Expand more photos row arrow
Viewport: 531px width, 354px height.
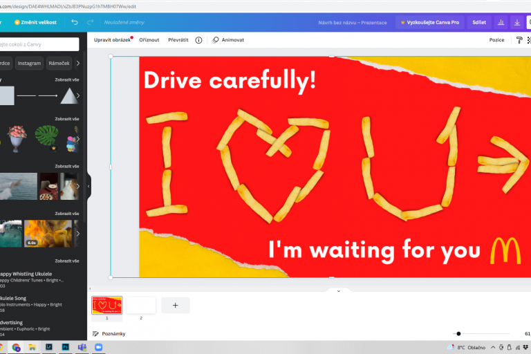[78, 186]
